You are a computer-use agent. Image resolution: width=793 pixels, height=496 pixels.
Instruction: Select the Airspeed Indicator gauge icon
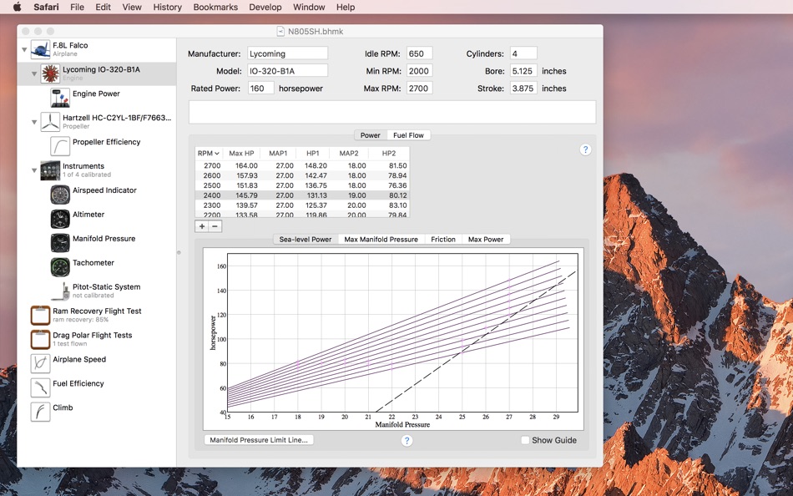click(60, 195)
